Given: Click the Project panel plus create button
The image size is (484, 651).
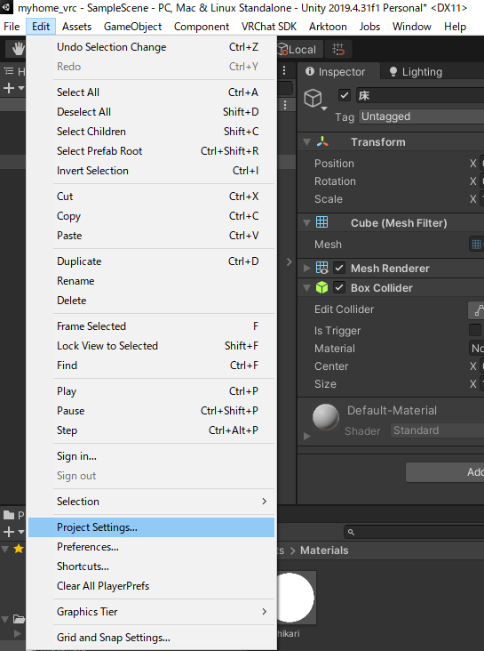Looking at the screenshot, I should 9,532.
